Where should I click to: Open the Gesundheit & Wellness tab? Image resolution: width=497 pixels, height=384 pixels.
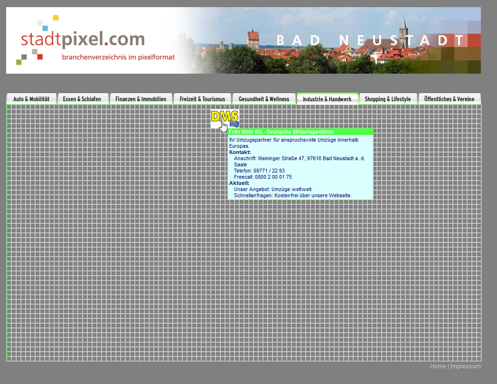pyautogui.click(x=264, y=99)
